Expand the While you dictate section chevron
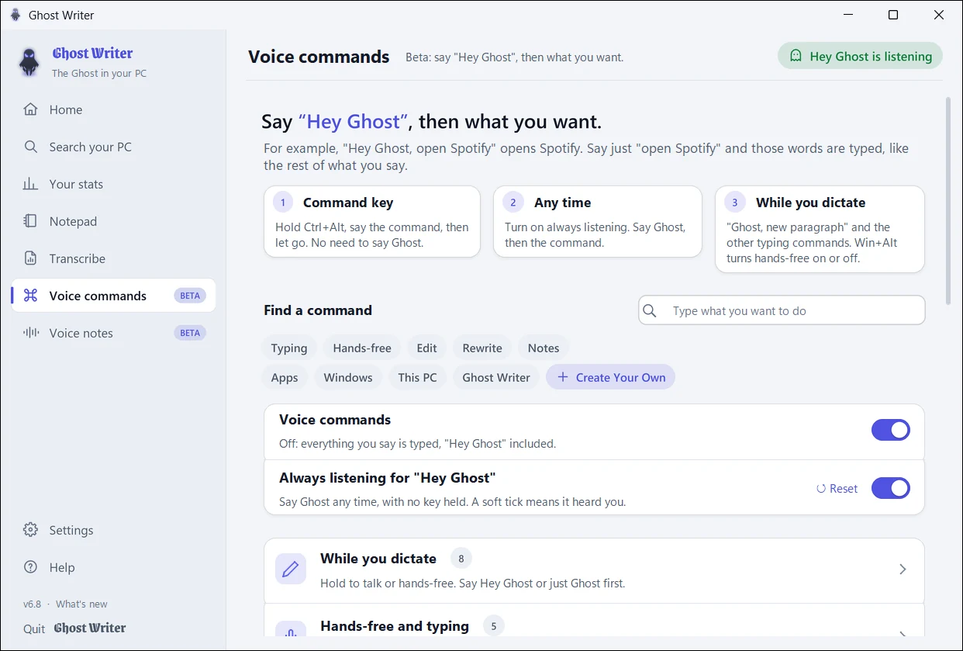This screenshot has height=651, width=963. [x=903, y=570]
